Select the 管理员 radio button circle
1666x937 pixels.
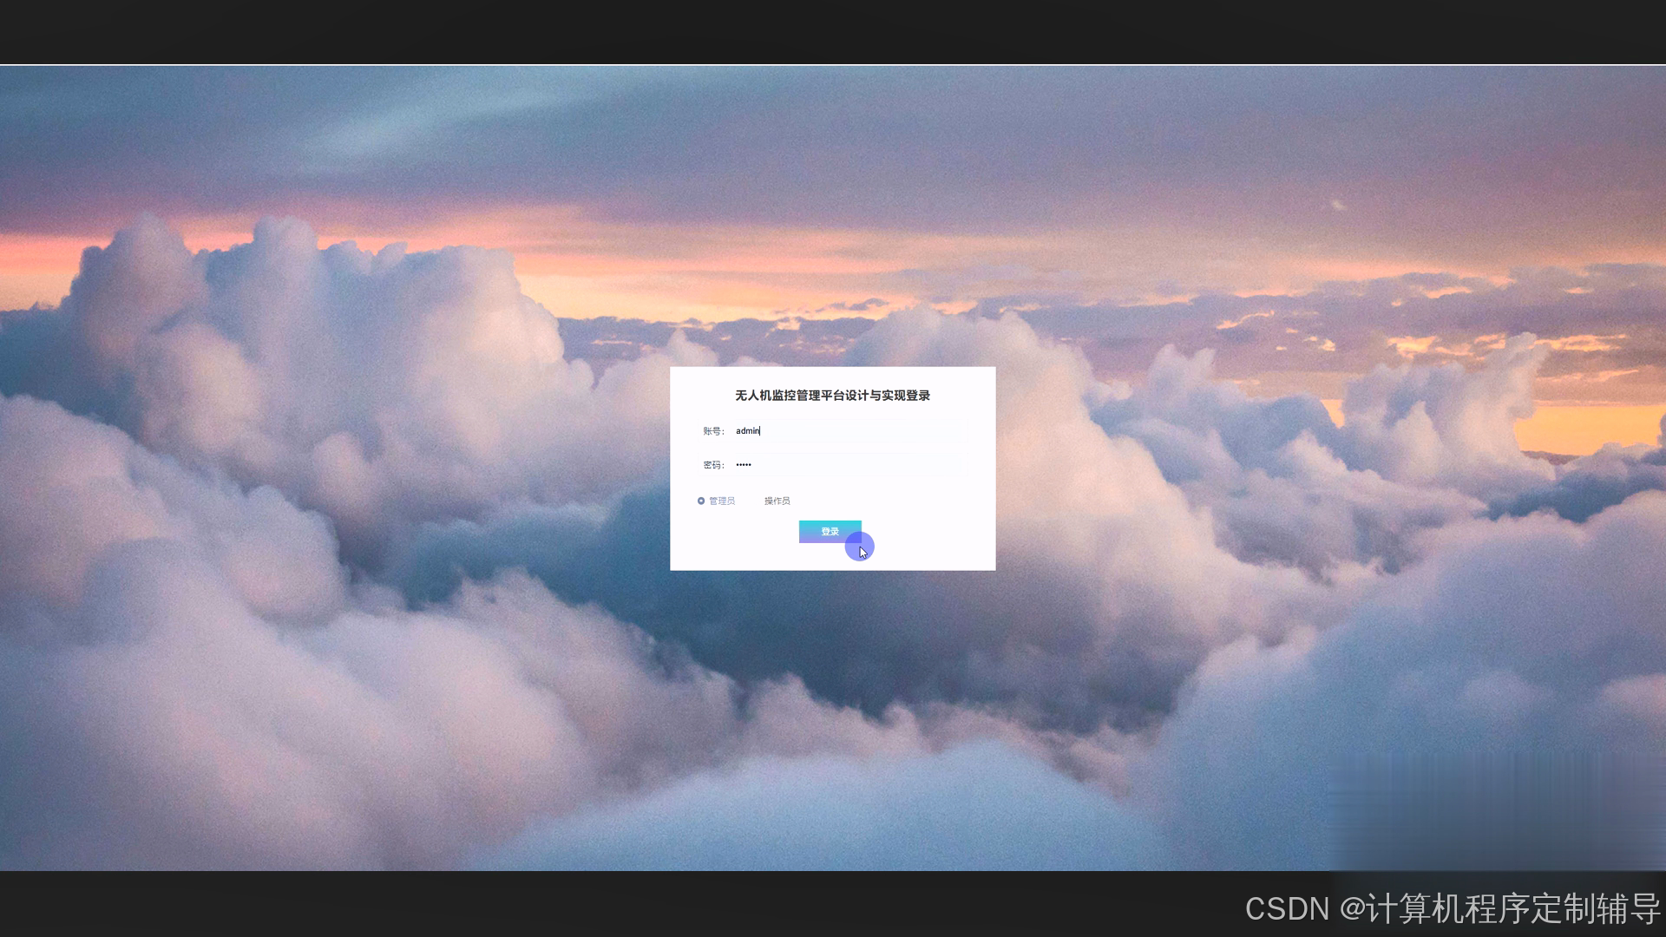pyautogui.click(x=701, y=501)
